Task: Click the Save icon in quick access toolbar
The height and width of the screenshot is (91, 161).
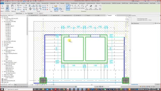Action: [x=7, y=1]
